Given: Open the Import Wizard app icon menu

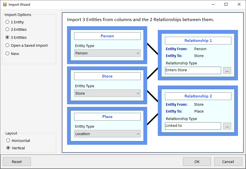Looking at the screenshot, I should 4,4.
